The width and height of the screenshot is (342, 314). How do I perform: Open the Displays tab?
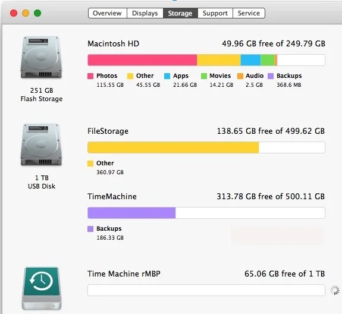point(145,13)
